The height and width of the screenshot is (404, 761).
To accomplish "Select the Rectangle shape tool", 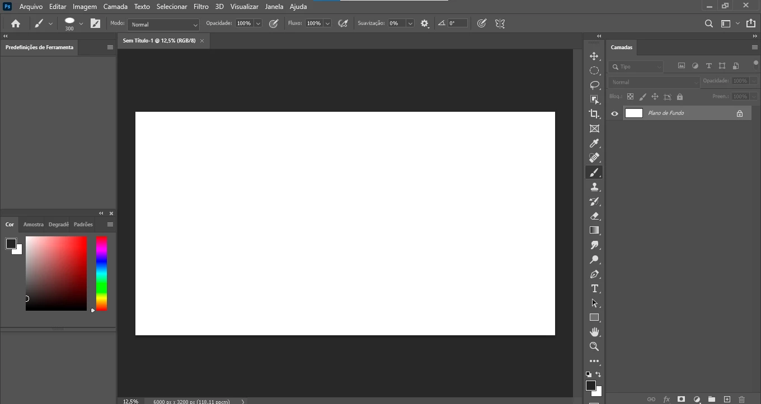I will [594, 317].
